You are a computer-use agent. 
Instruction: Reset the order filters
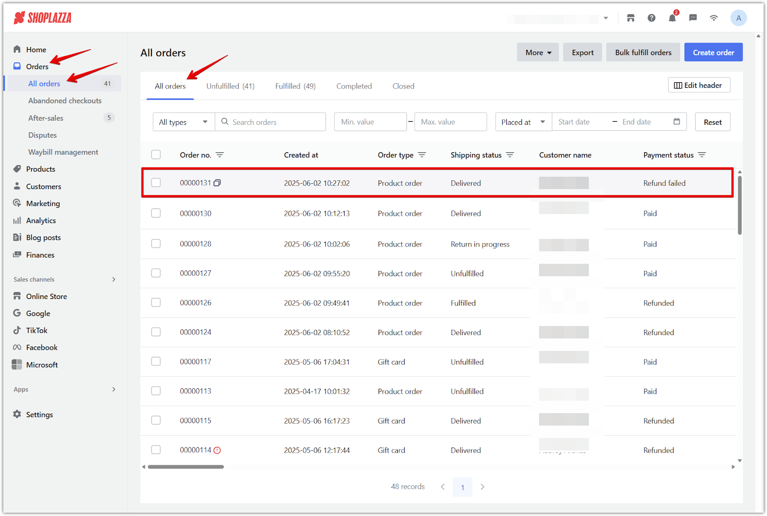click(x=712, y=122)
